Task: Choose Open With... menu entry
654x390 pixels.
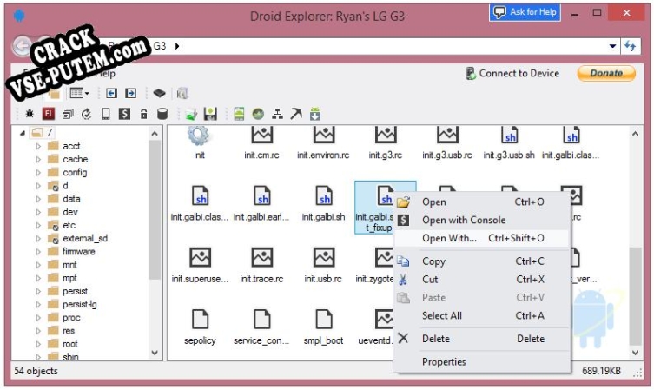Action: pyautogui.click(x=482, y=238)
